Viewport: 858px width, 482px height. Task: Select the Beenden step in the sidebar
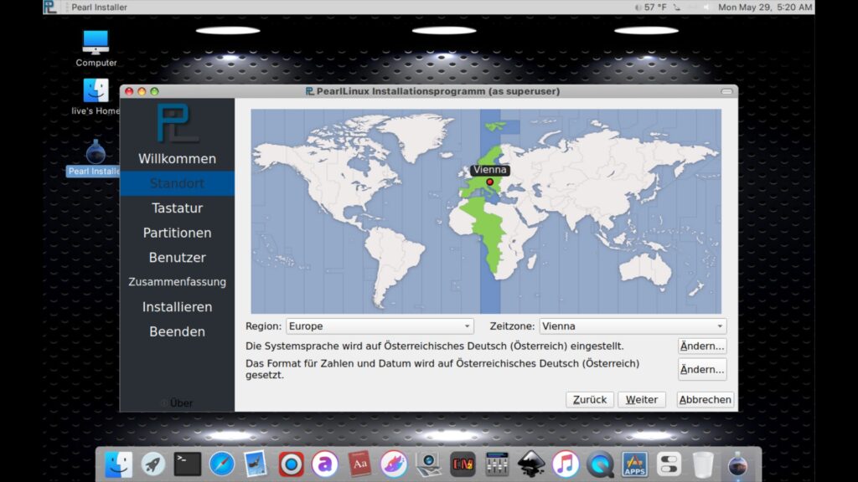[178, 331]
